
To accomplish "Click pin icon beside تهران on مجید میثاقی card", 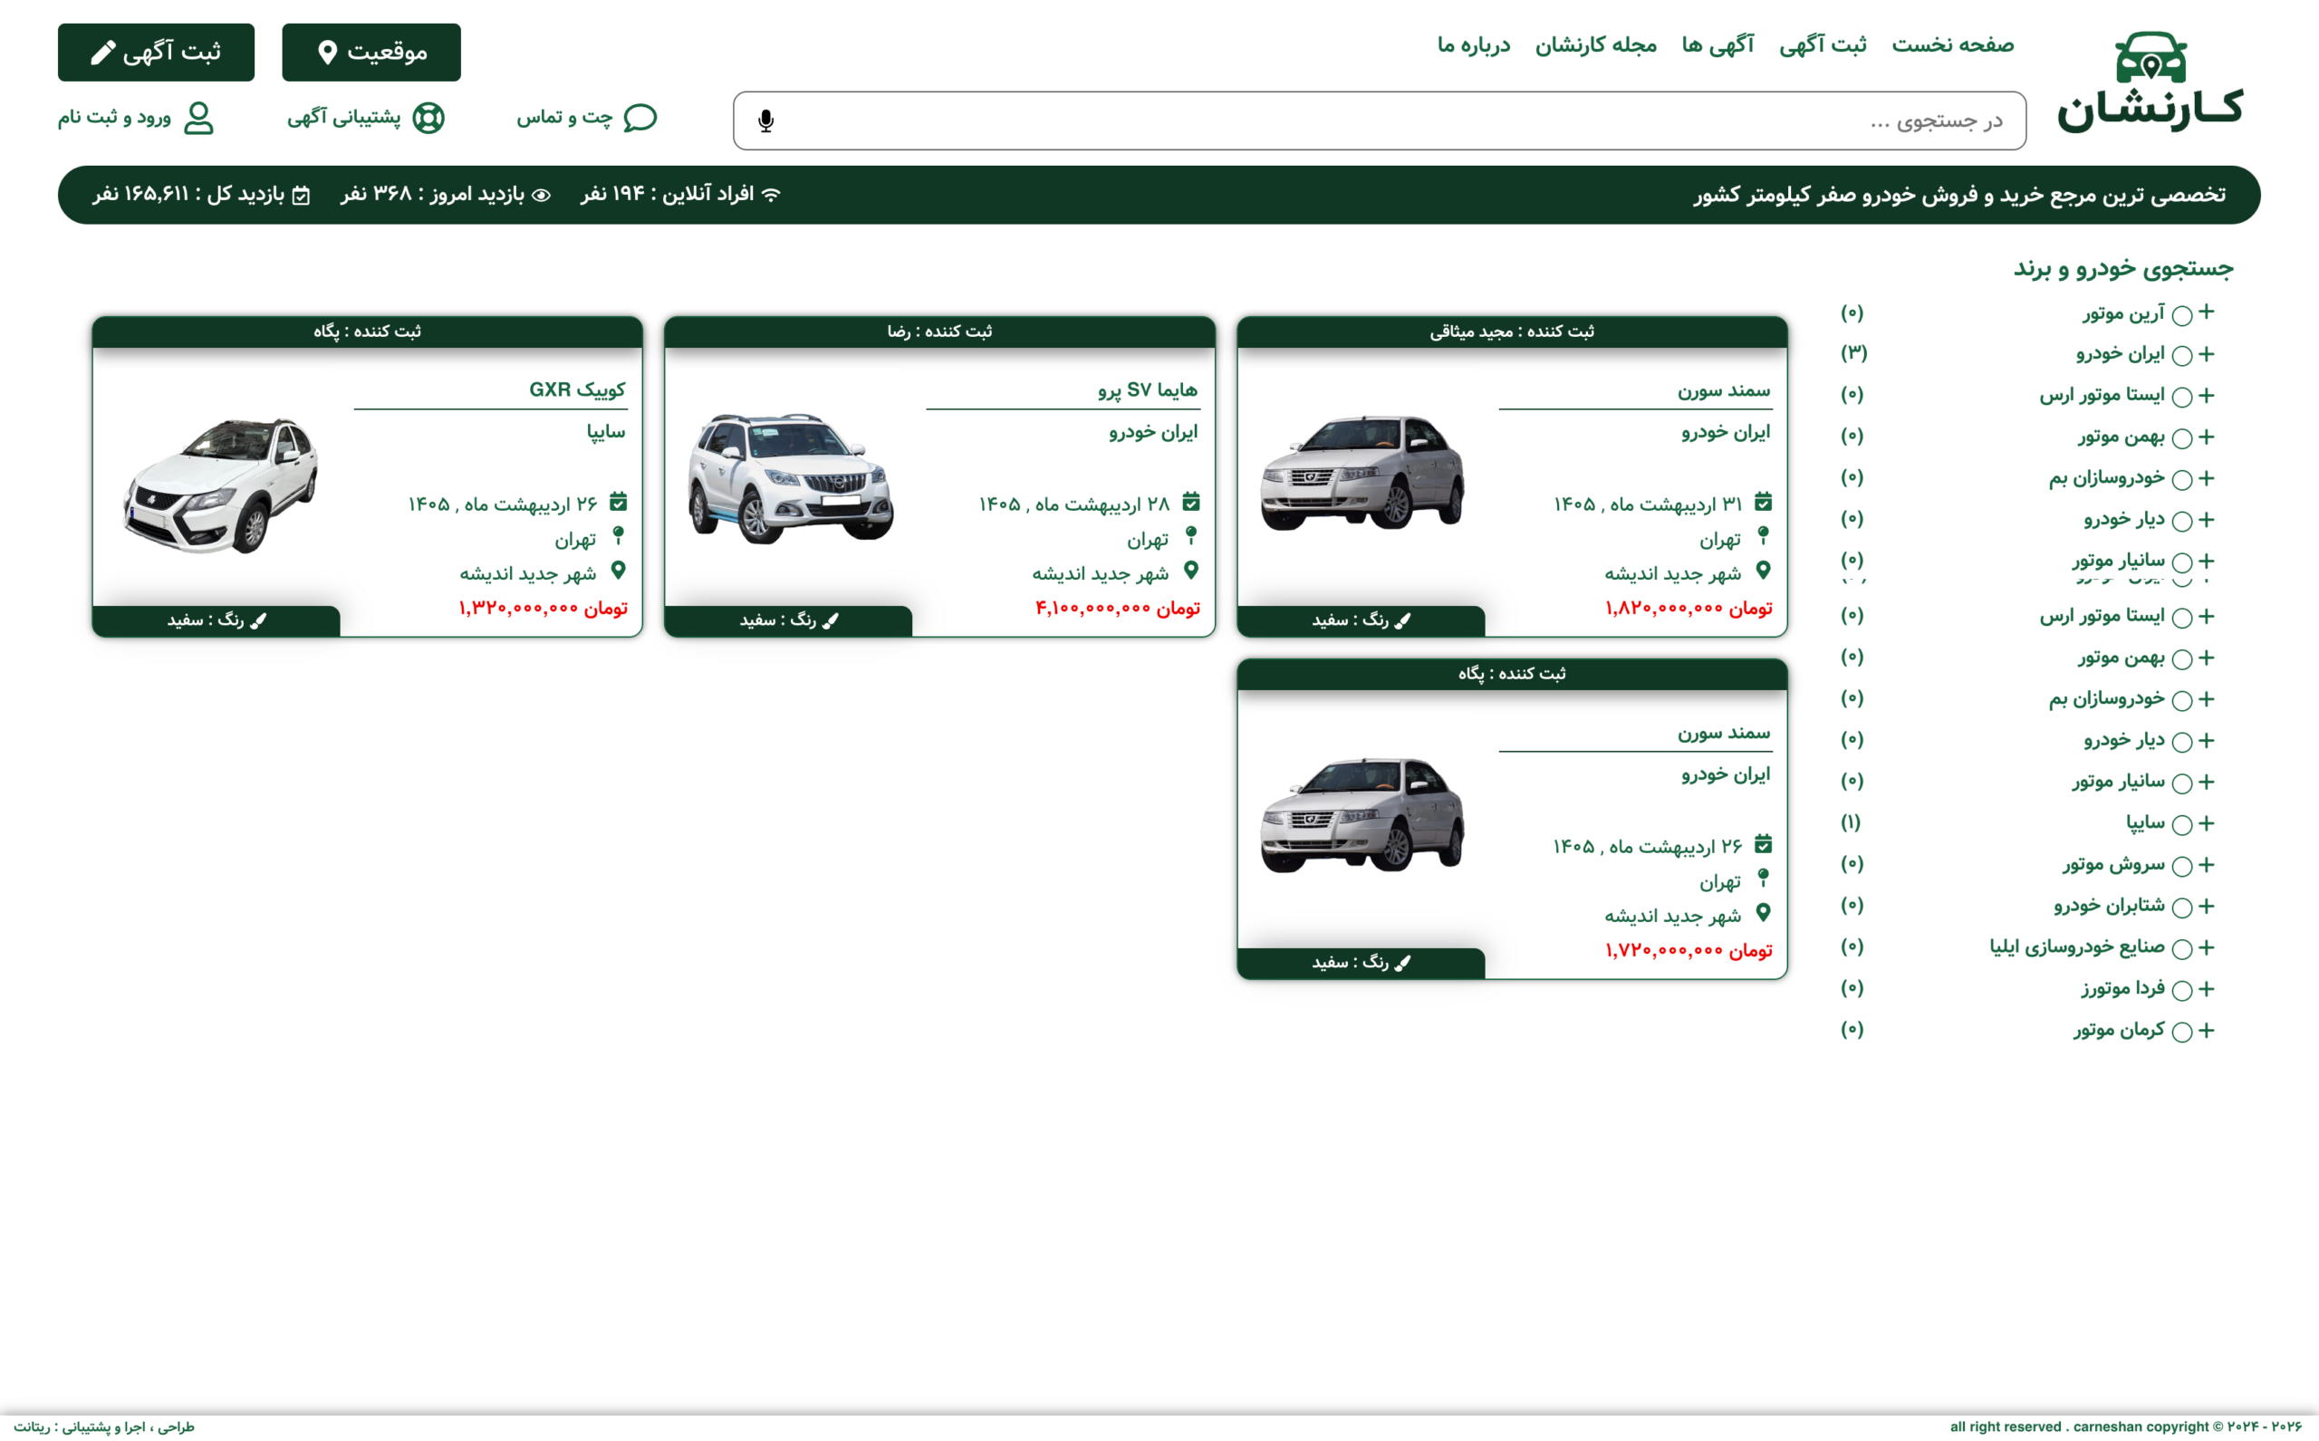I will tap(1764, 535).
